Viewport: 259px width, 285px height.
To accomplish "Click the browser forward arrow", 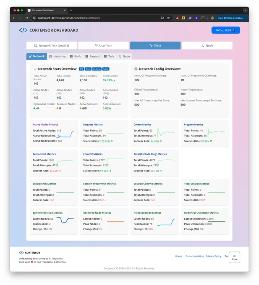I will click(20, 18).
